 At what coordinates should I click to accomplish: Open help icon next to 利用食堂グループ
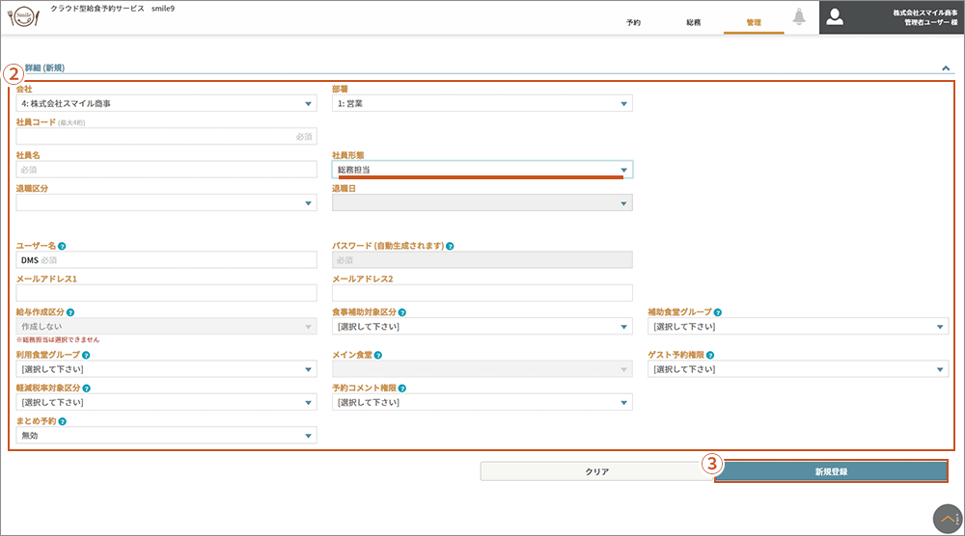[86, 356]
